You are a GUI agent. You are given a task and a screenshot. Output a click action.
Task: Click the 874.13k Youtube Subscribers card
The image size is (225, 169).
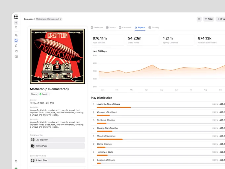click(211, 40)
